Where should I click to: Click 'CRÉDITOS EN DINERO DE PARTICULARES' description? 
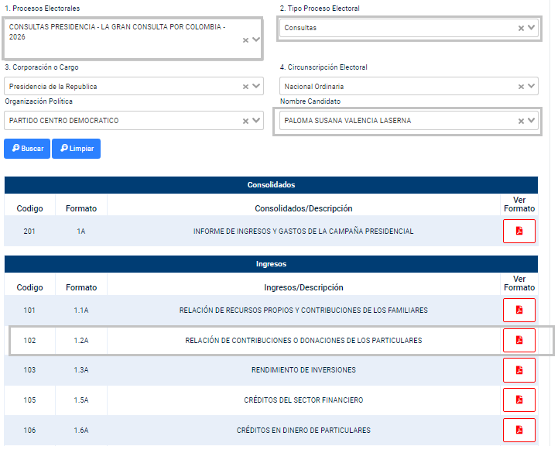(x=303, y=431)
